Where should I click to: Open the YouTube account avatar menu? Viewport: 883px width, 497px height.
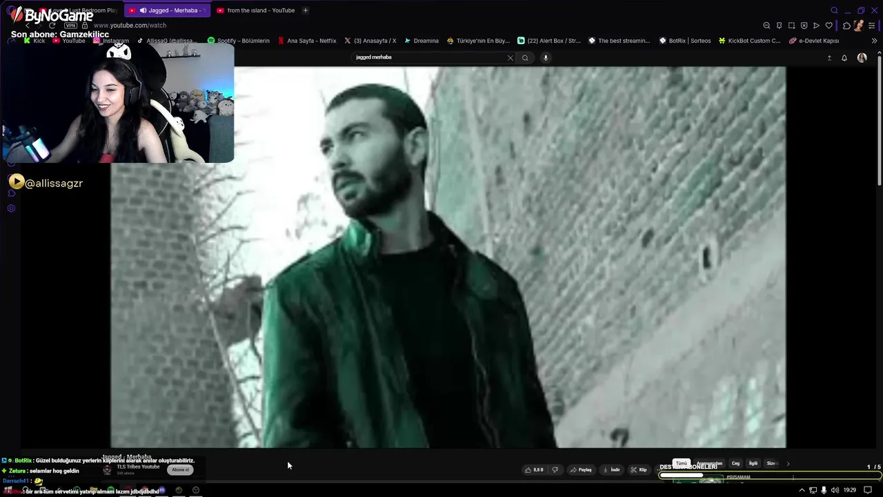click(x=862, y=58)
